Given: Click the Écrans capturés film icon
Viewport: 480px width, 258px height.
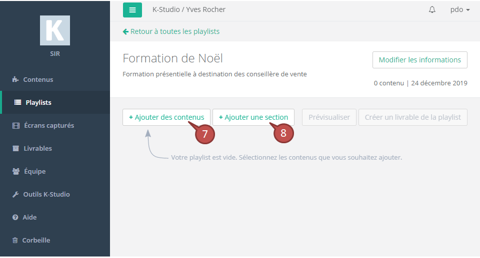Looking at the screenshot, I should (x=15, y=125).
